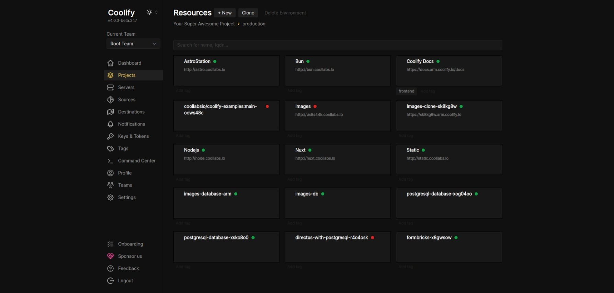614x293 pixels.
Task: Click the Command Center terminal icon
Action: [110, 161]
